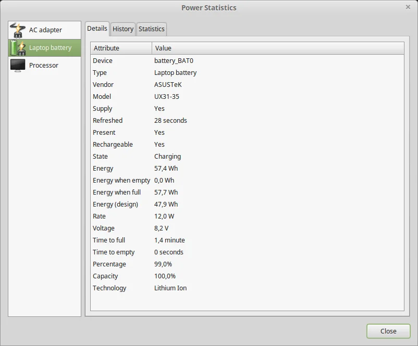The image size is (418, 346).
Task: Select the 'Voltage' attribute label
Action: click(103, 228)
